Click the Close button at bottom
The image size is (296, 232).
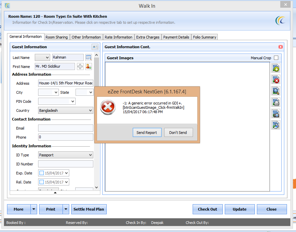coord(272,209)
